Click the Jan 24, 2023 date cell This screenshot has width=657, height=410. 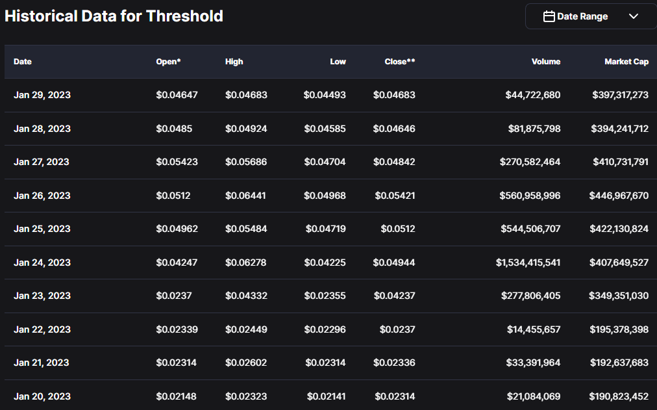(x=42, y=263)
